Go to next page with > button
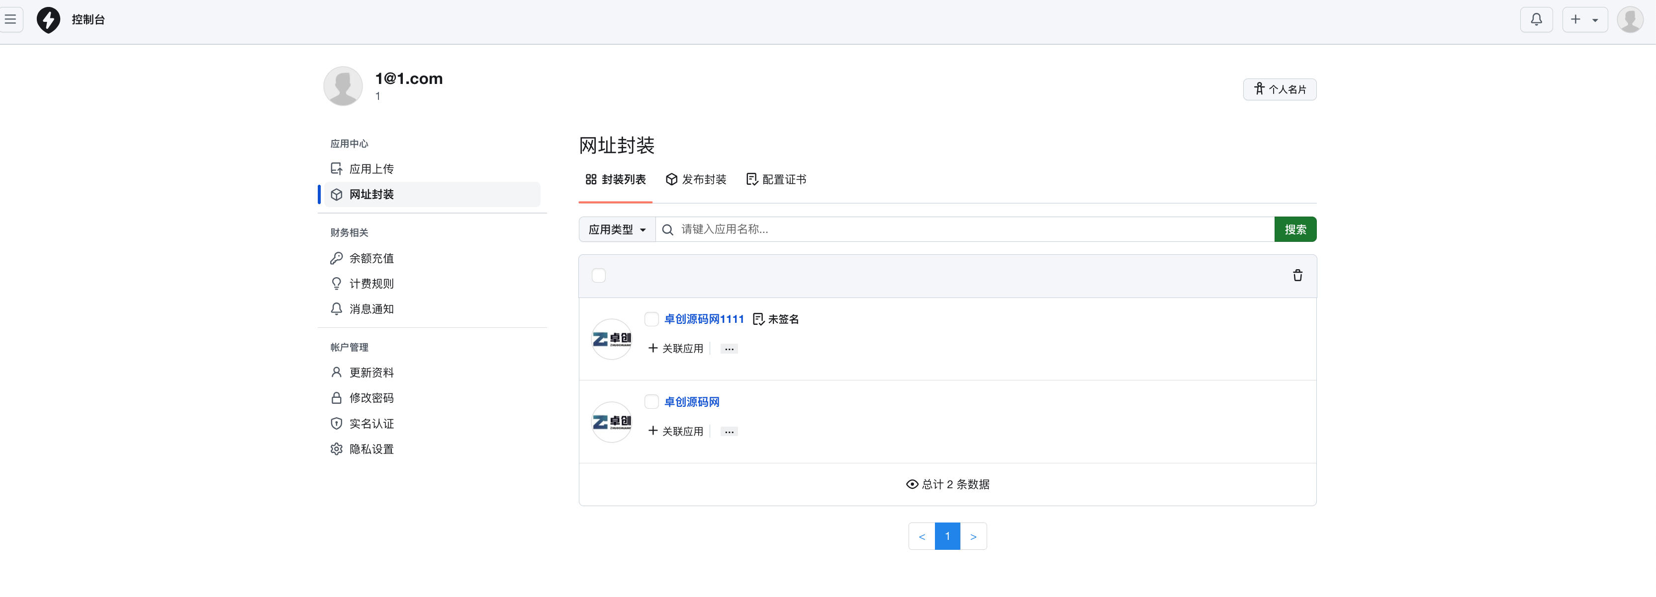 973,537
